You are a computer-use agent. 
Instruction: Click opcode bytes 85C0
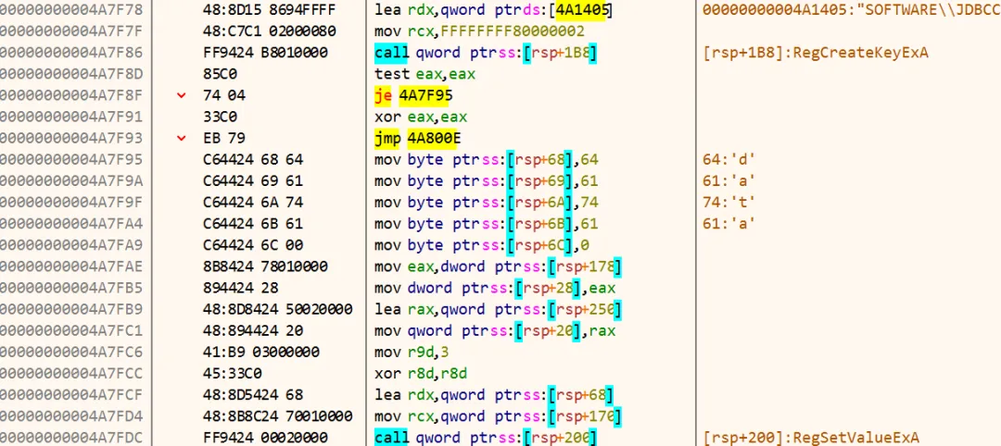click(x=219, y=74)
